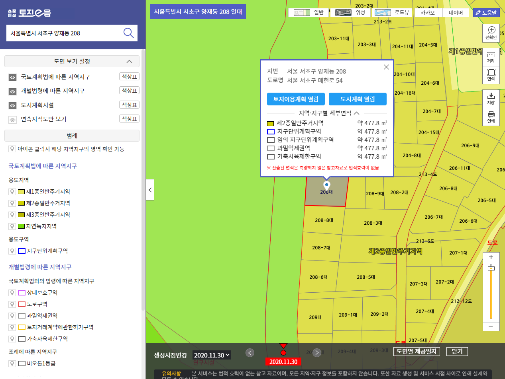The height and width of the screenshot is (379, 505).
Task: Click location pin next to 과밀억제권역 legend
Action: point(12,316)
